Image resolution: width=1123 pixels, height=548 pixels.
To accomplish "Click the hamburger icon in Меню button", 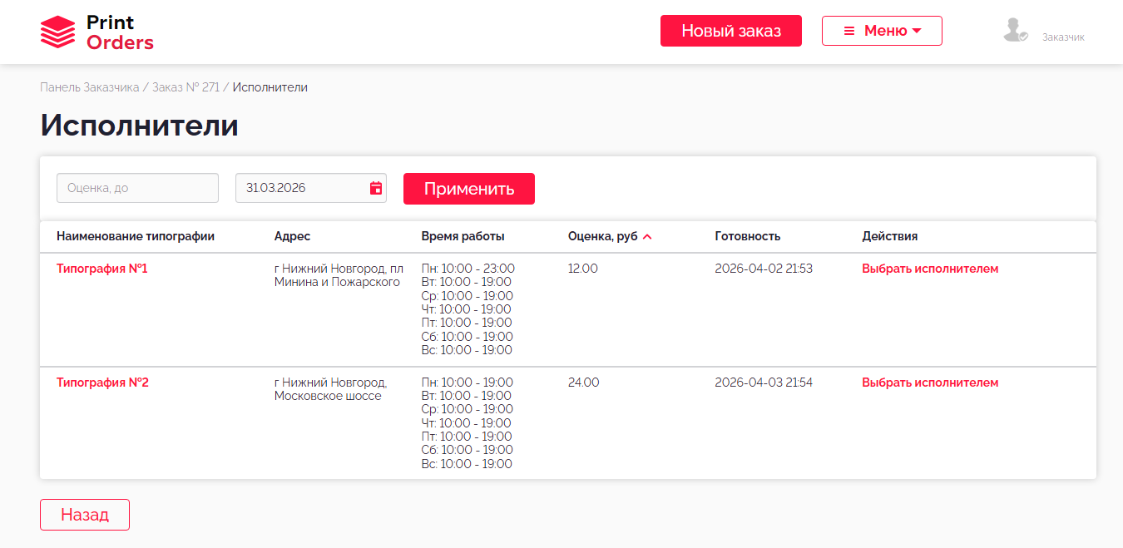I will 849,31.
